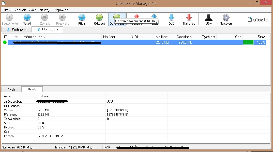Select the Rychlost row showing 0 B/s
273x152 pixels.
tap(9, 127)
